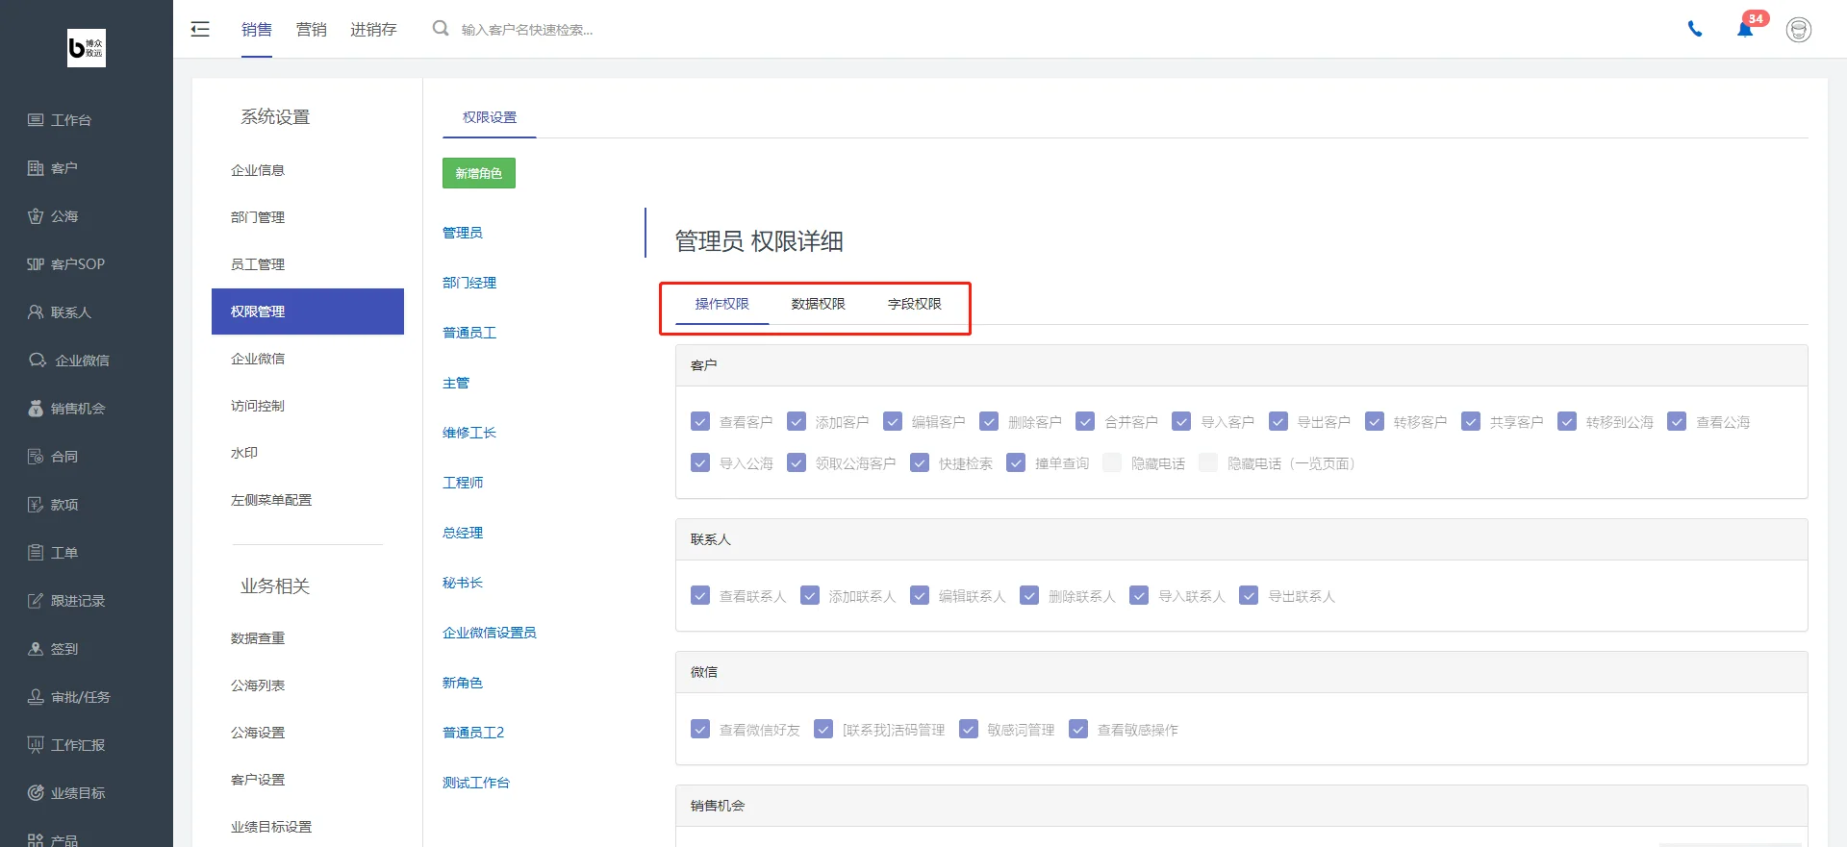Image resolution: width=1847 pixels, height=847 pixels.
Task: Uncheck the 查看客户 permission checkbox
Action: (700, 421)
